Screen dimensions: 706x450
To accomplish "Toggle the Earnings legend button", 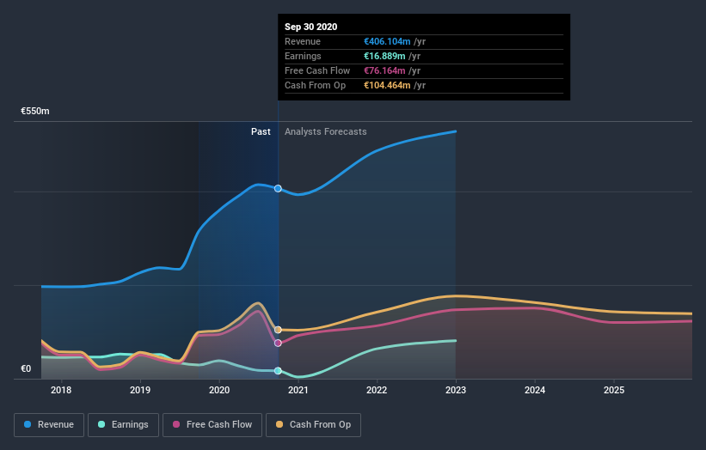I will 123,425.
